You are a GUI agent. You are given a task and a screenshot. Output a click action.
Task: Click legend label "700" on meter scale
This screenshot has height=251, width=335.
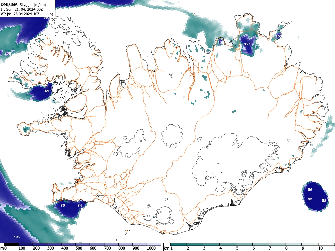point(107,248)
